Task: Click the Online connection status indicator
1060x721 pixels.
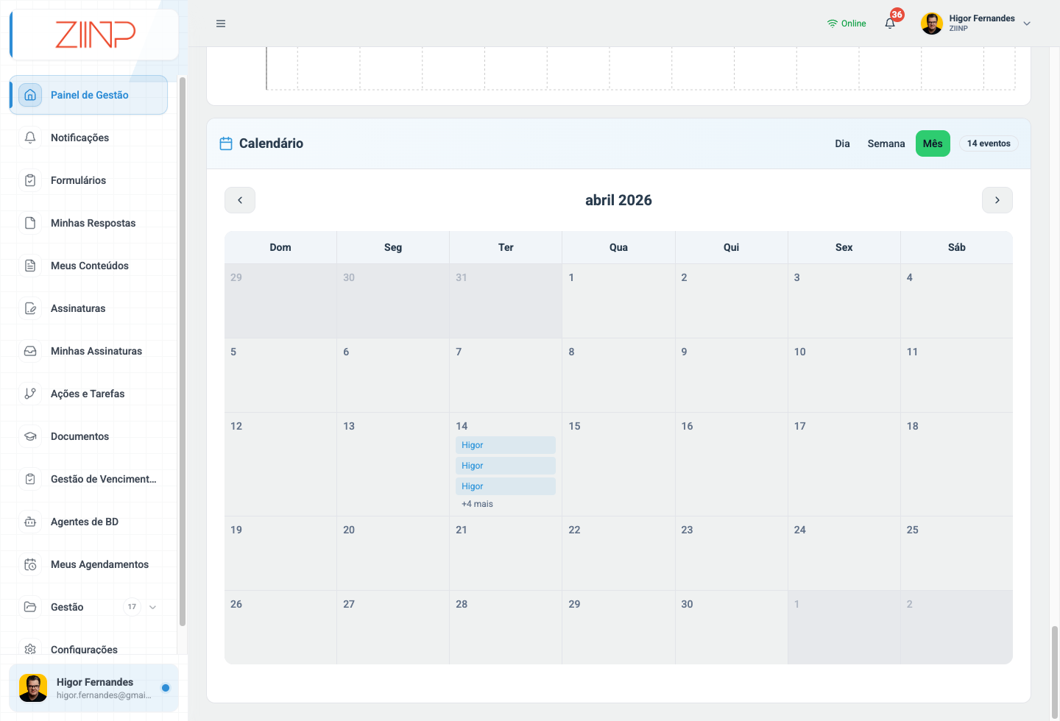Action: [847, 24]
